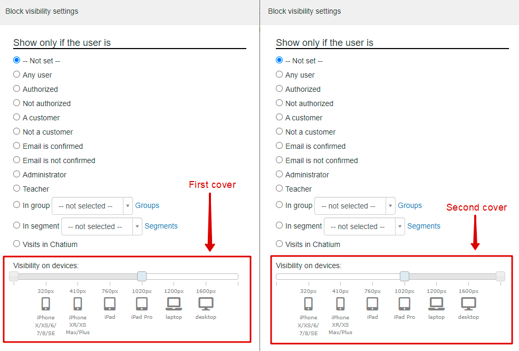Screen dimensions: 519x351
Task: Click the desktop icon in the right panel
Action: (468, 303)
